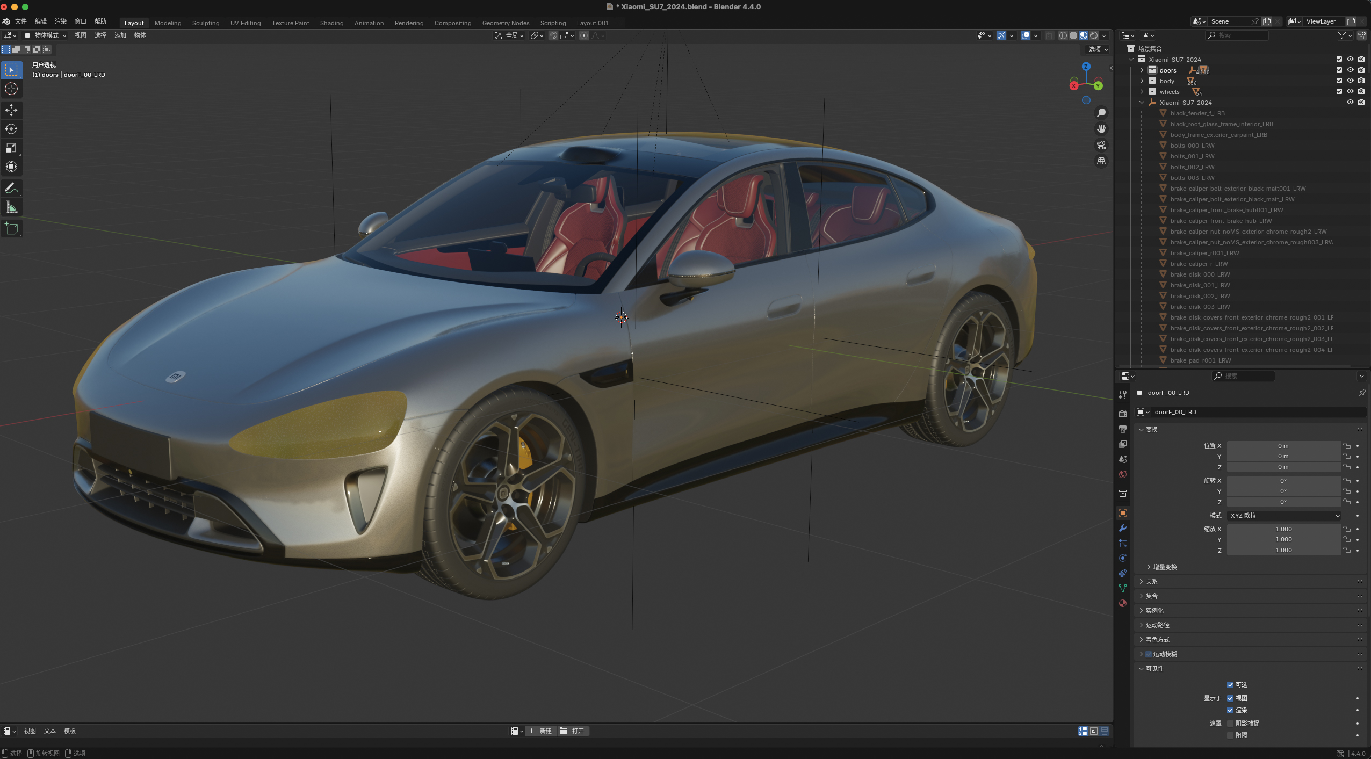
Task: Switch to rendered viewport shading mode
Action: click(x=1094, y=35)
